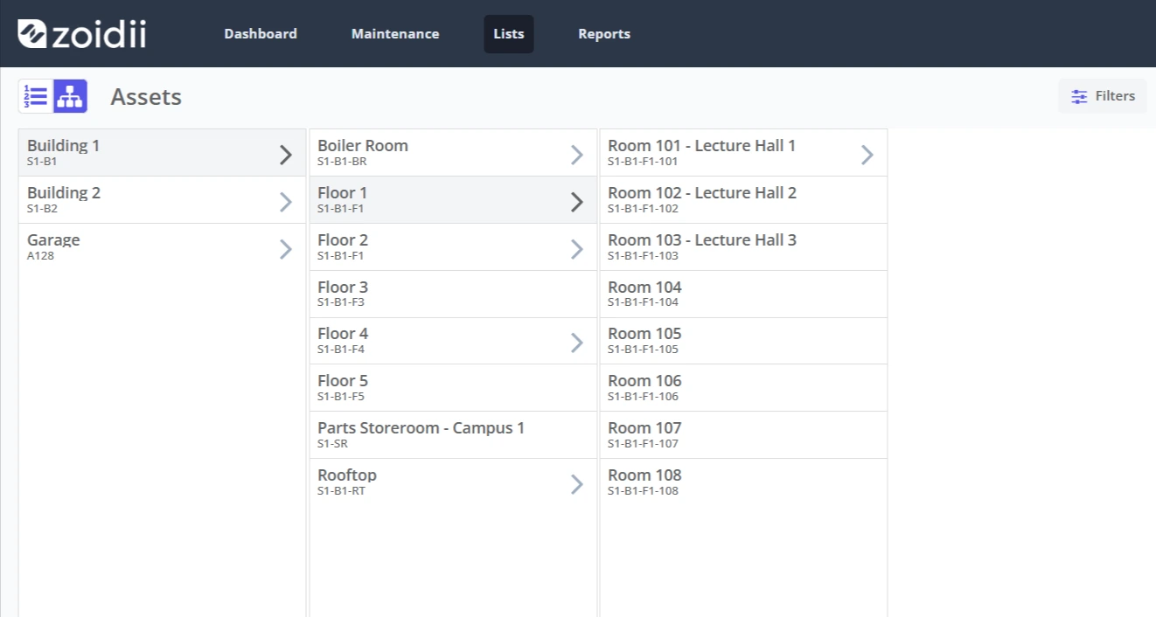
Task: Open the Reports menu
Action: tap(604, 34)
